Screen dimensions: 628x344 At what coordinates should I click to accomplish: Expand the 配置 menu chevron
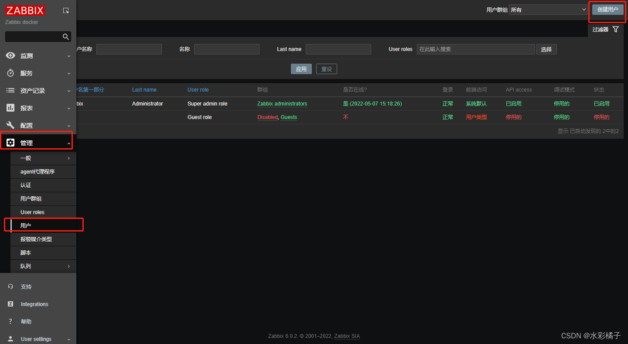[69, 126]
